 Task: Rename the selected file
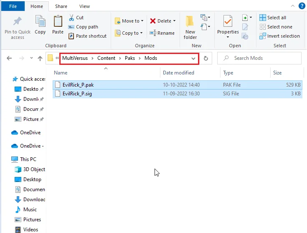click(x=162, y=33)
